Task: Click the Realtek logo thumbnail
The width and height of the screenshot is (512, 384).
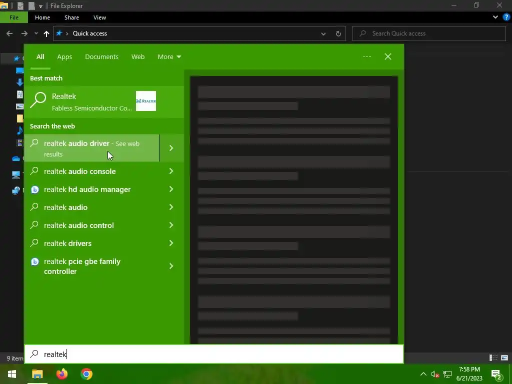Action: point(145,101)
